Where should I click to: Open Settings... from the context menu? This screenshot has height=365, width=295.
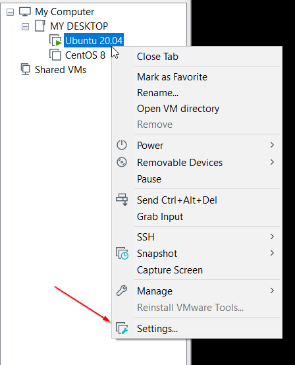197,329
